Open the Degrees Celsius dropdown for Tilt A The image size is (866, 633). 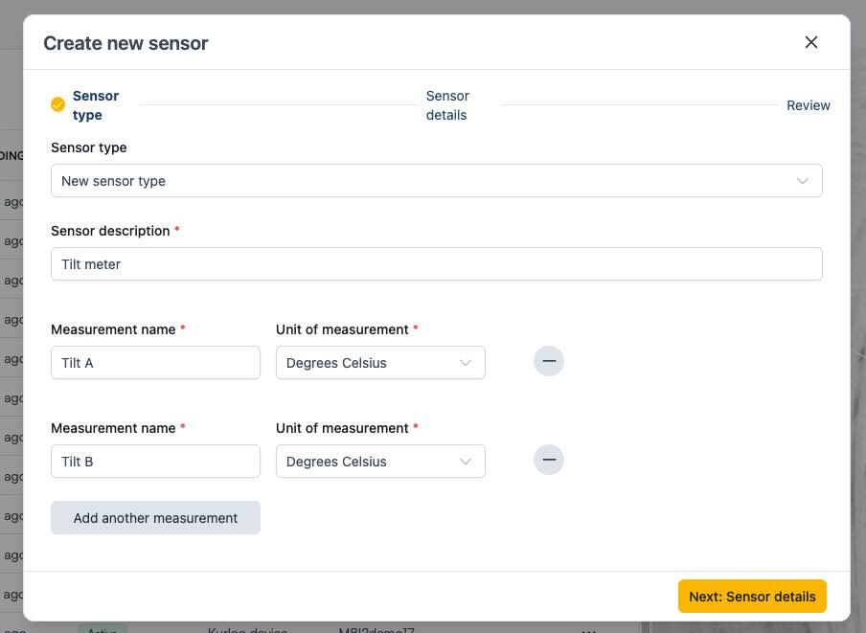[380, 362]
